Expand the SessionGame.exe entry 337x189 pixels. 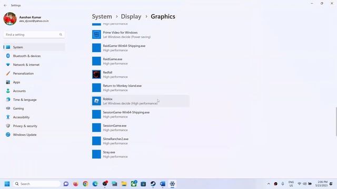pos(141,128)
